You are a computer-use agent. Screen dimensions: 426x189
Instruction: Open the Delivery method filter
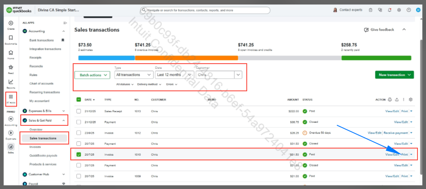149,84
